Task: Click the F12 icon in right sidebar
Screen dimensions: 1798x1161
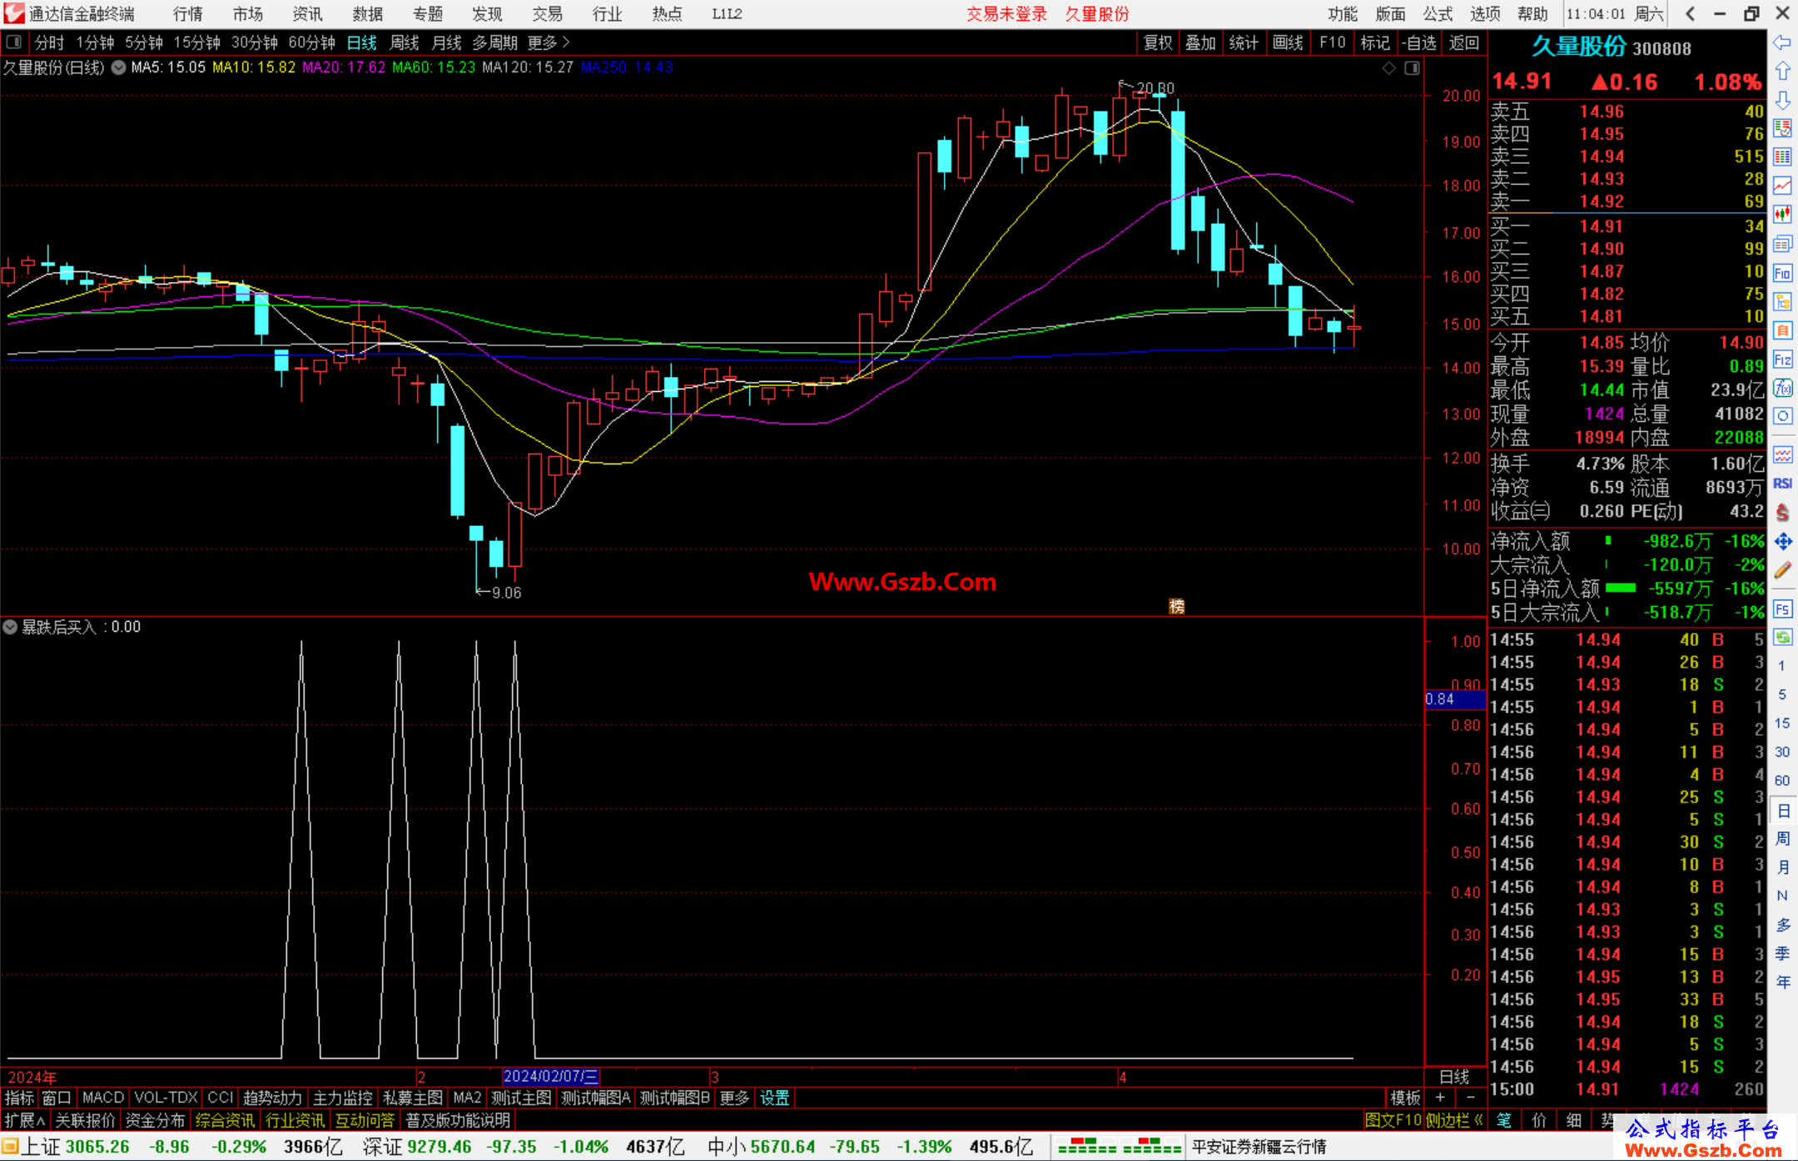Action: click(1782, 360)
